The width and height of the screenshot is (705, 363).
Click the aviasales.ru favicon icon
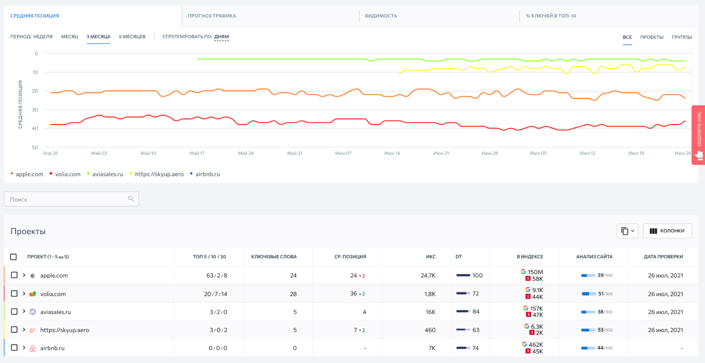point(32,312)
